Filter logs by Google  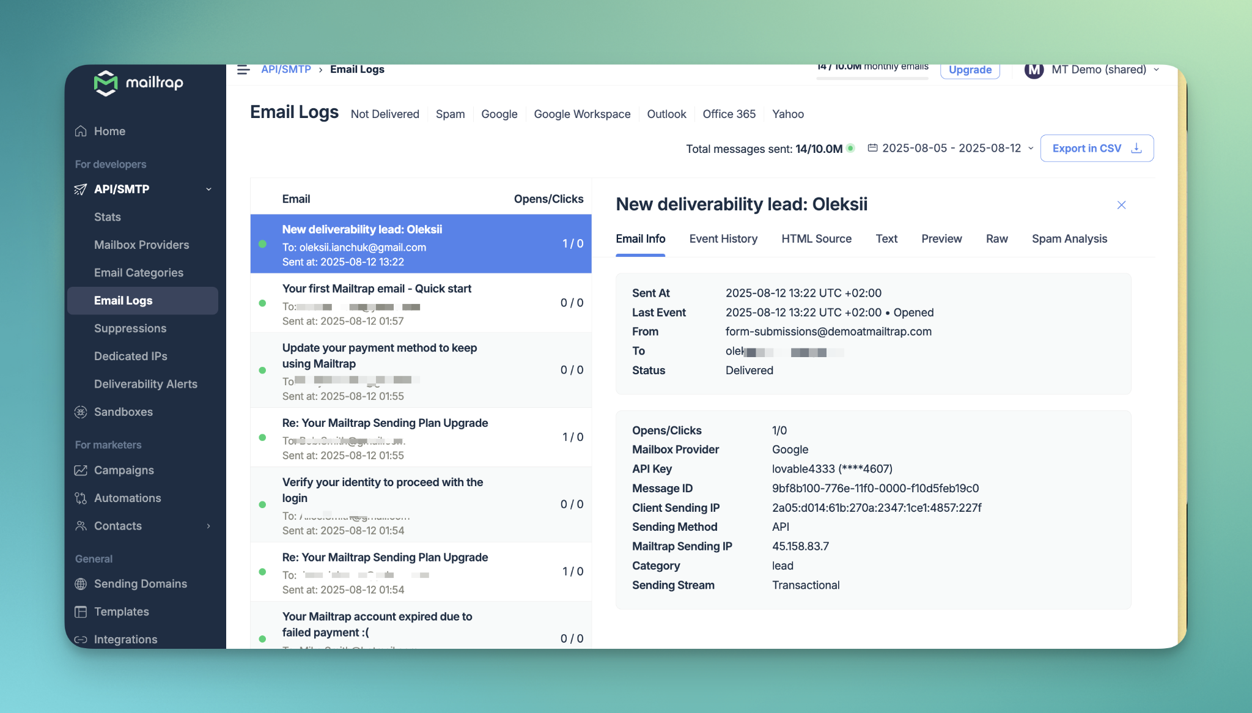tap(499, 114)
